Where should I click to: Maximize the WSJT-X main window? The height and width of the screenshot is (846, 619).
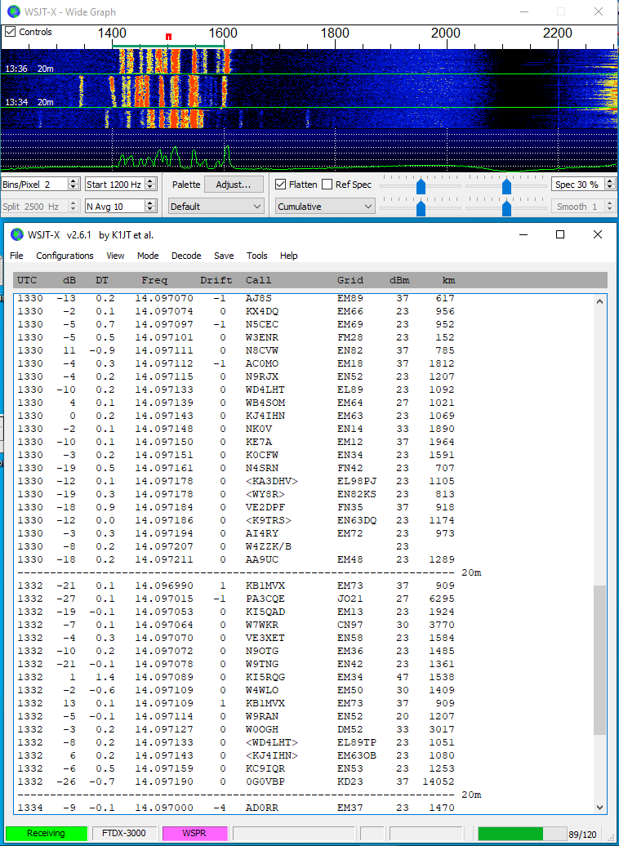560,234
